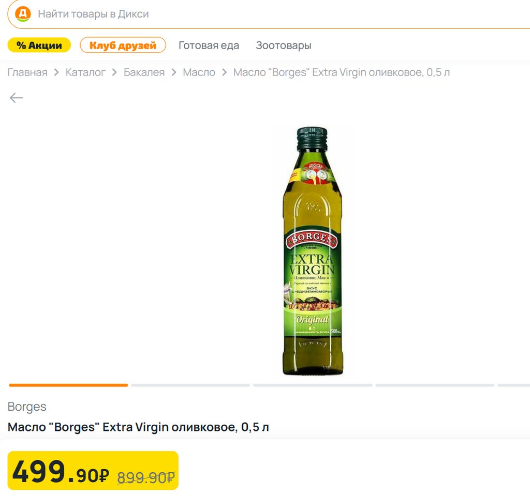The image size is (530, 497).
Task: Enlarge the Borges olive oil bottle photo
Action: tap(313, 251)
